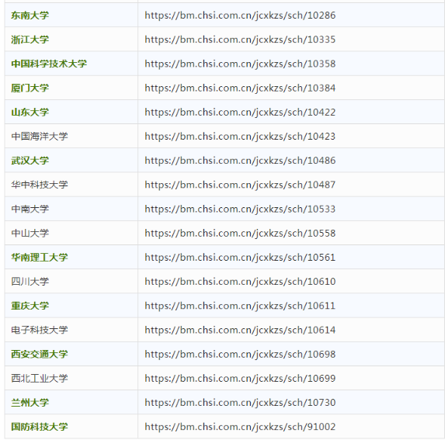This screenshot has height=440, width=448.
Task: Select the 厦门大学 link
Action: 30,88
